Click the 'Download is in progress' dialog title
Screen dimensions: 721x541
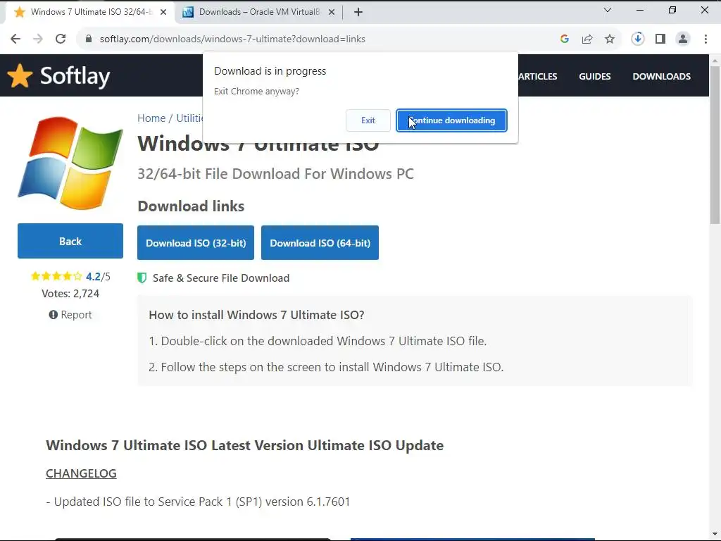point(270,71)
